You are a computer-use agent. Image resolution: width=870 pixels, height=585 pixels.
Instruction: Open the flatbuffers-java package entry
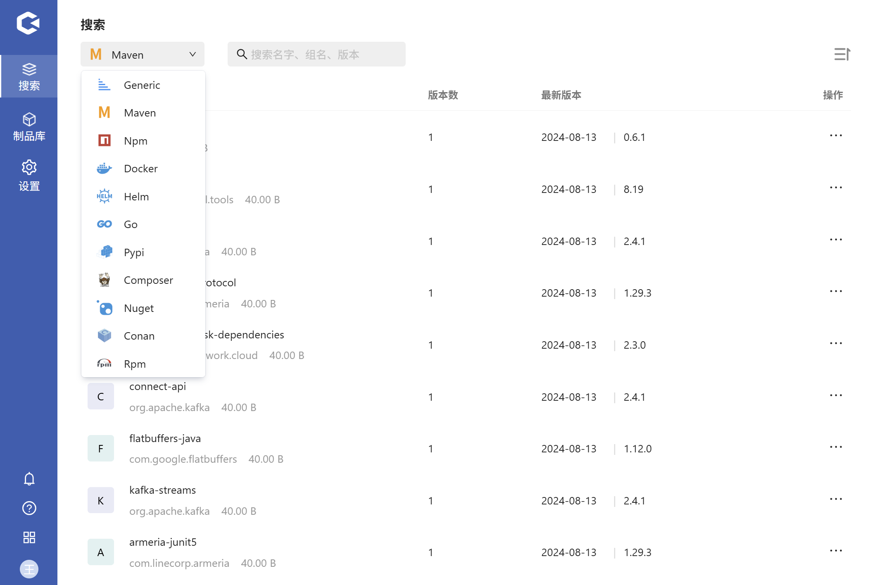165,438
